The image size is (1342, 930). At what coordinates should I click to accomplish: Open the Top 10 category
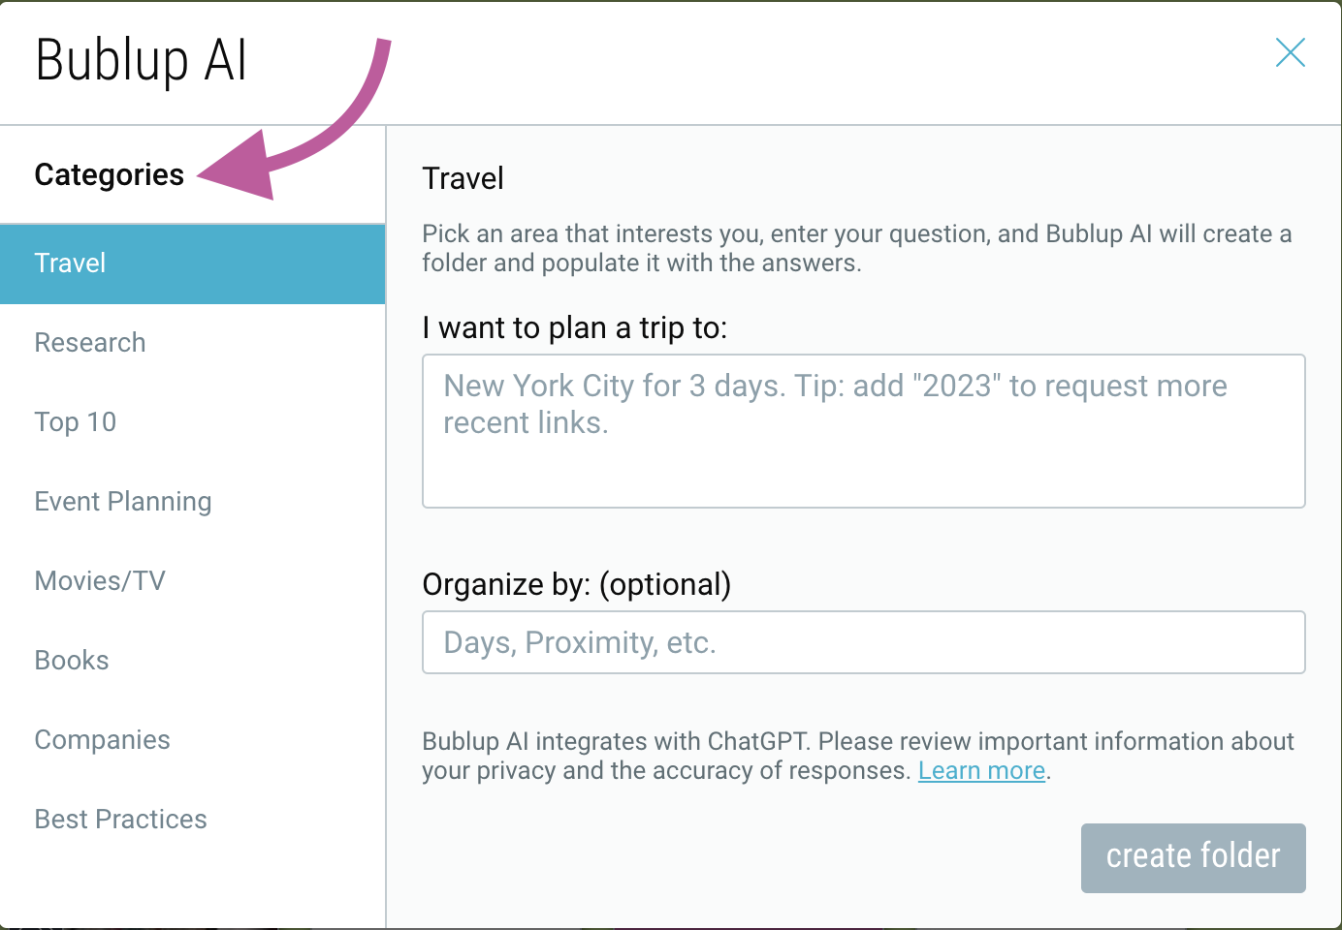coord(76,421)
